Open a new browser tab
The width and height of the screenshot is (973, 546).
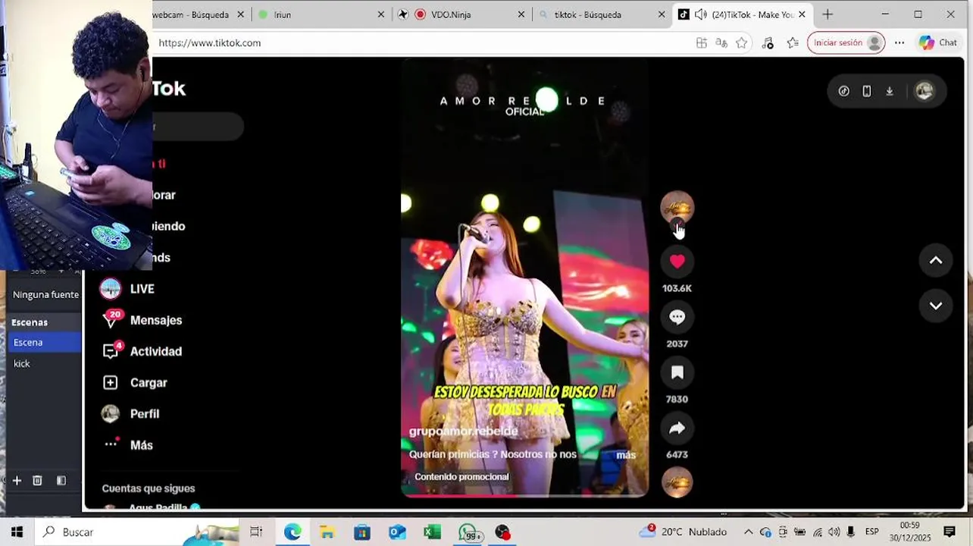[x=828, y=14]
